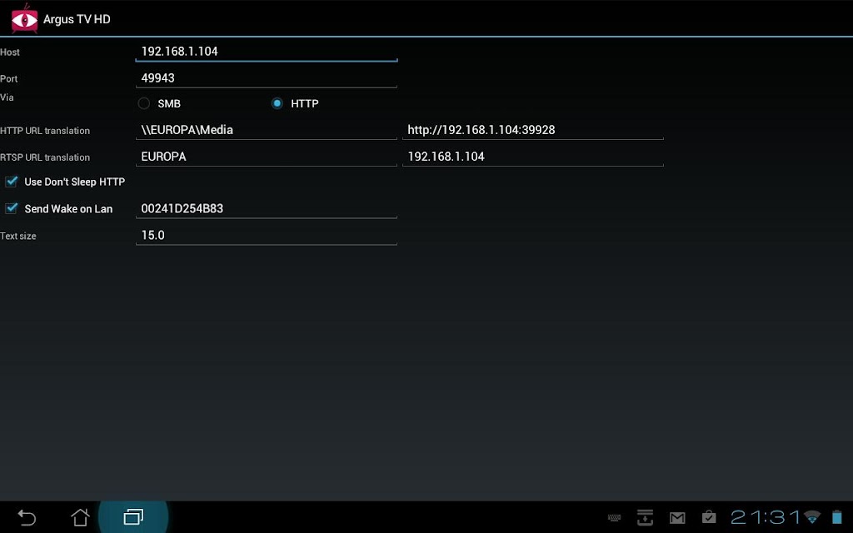Check the Gmail notification icon

(677, 518)
